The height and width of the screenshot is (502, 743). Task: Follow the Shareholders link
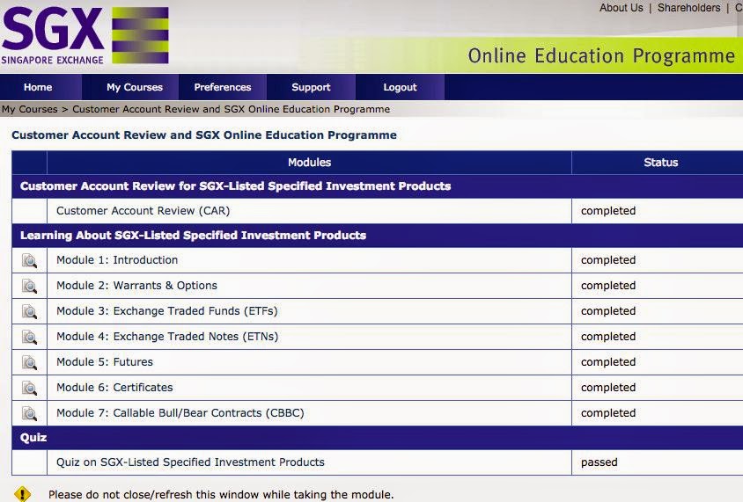(x=688, y=8)
